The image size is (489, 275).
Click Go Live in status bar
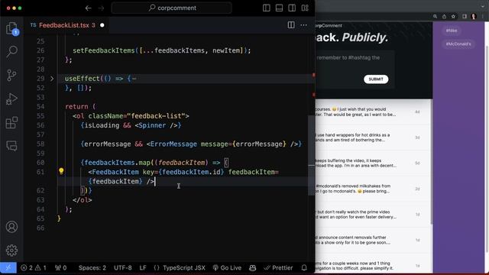227,268
